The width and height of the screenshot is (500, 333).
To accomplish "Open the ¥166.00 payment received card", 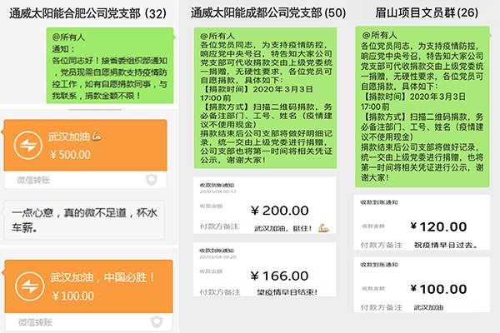I will tap(264, 273).
